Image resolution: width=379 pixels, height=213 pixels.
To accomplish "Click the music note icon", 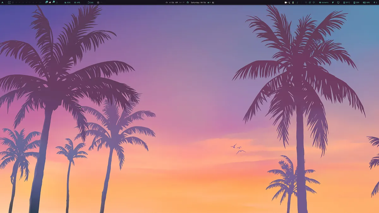I will 298,3.
